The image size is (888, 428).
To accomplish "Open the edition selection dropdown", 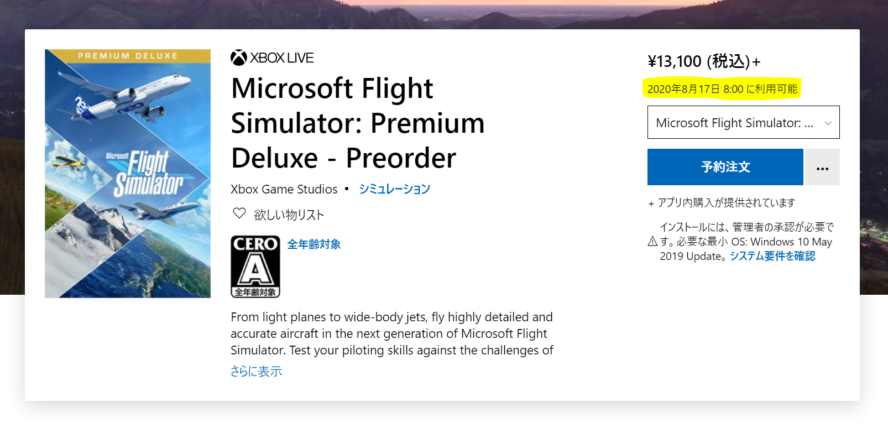I will pos(743,122).
